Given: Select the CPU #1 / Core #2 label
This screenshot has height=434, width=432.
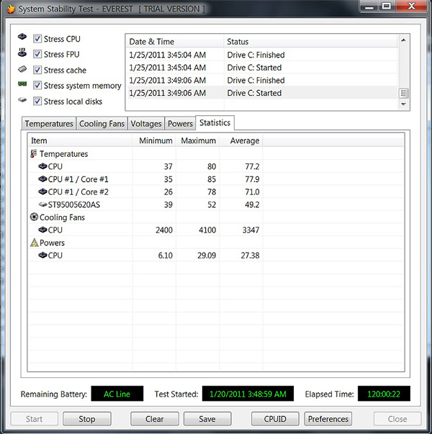Looking at the screenshot, I should pyautogui.click(x=78, y=192).
